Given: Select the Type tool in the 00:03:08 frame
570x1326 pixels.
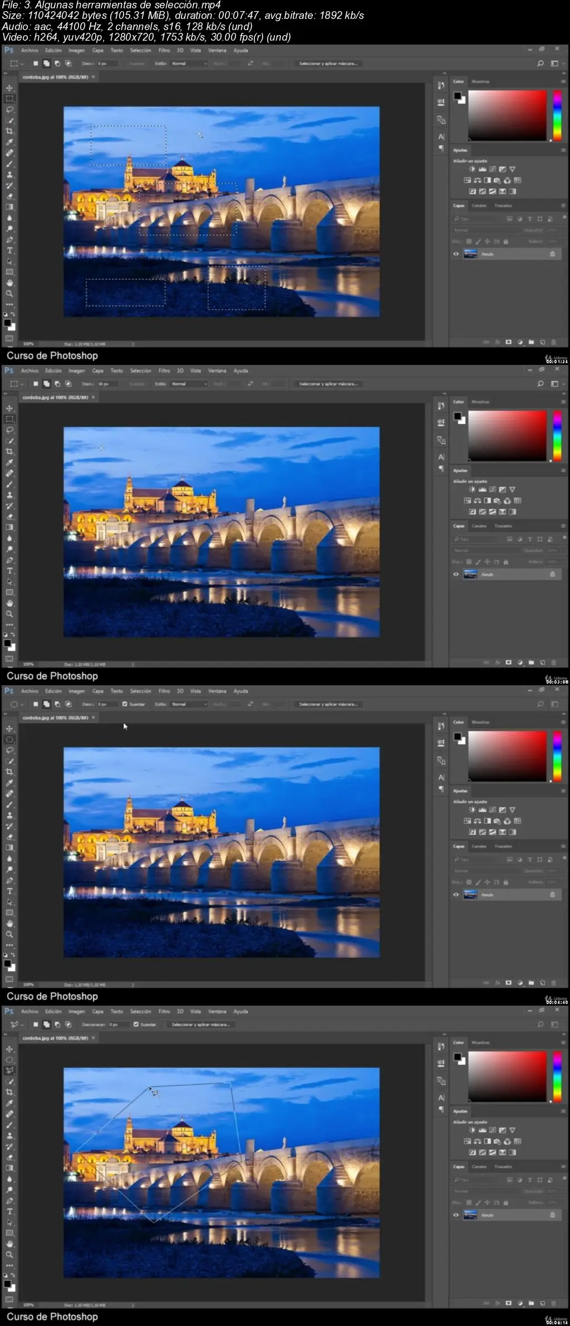Looking at the screenshot, I should pos(9,571).
